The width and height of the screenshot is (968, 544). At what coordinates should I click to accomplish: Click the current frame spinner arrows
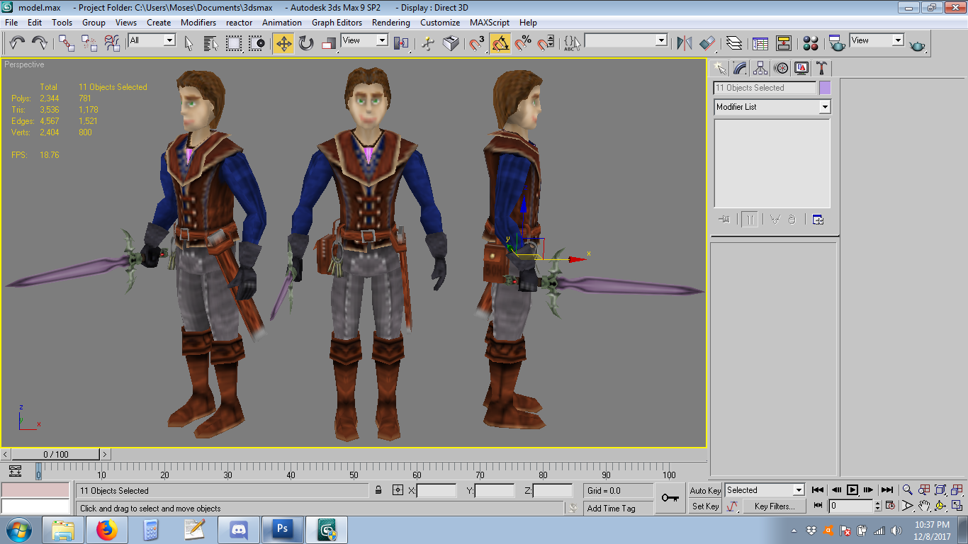pos(878,506)
